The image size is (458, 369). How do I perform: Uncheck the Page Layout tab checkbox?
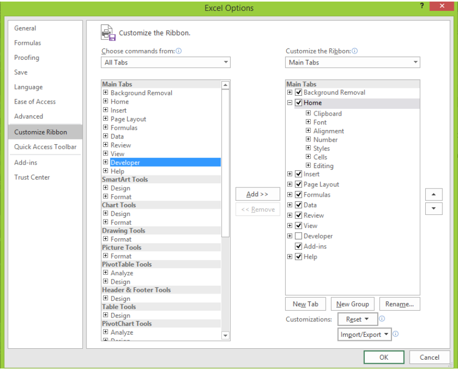point(298,184)
